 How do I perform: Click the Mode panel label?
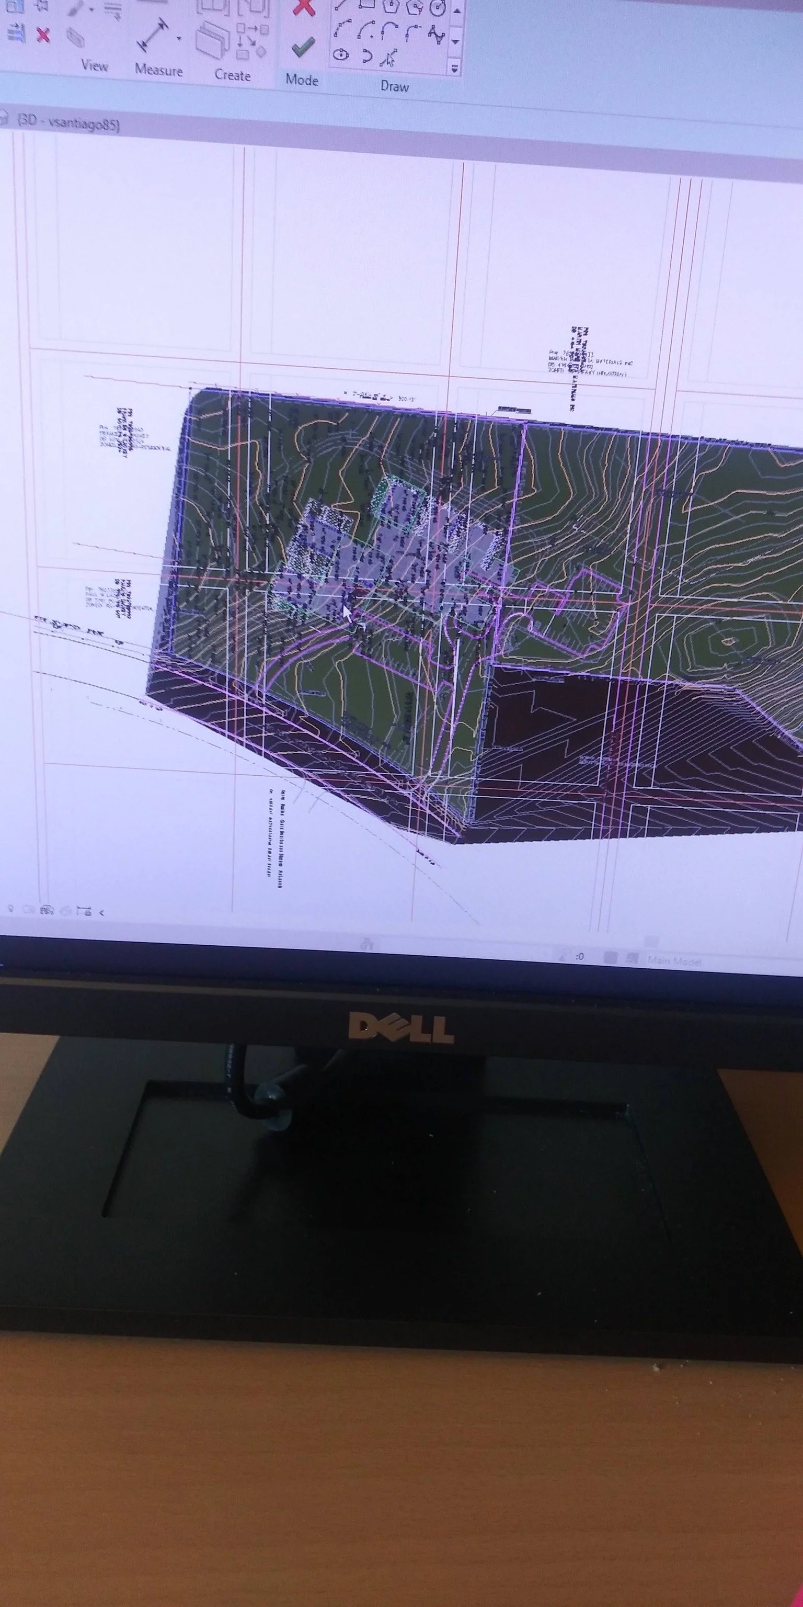click(x=302, y=79)
